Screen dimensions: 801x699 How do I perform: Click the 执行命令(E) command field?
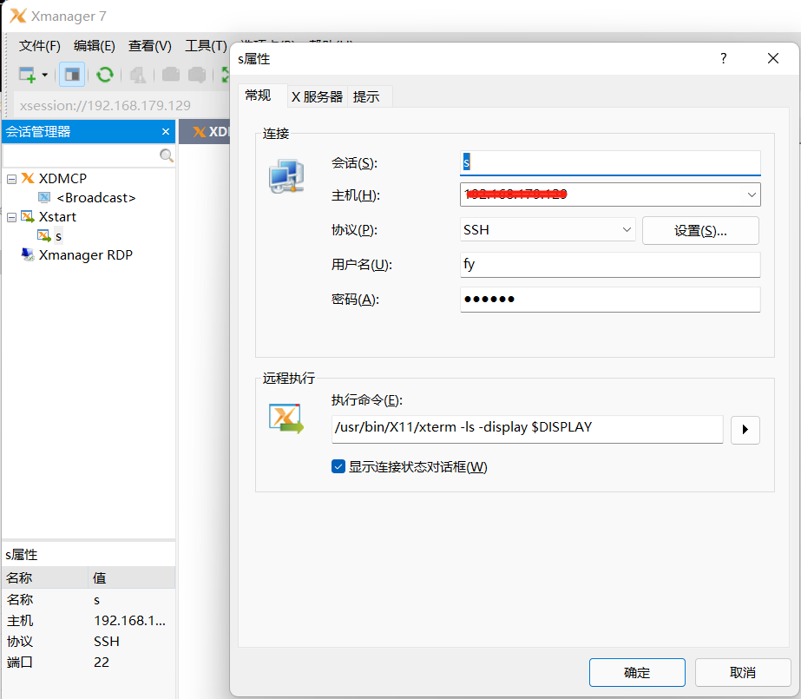pyautogui.click(x=527, y=429)
